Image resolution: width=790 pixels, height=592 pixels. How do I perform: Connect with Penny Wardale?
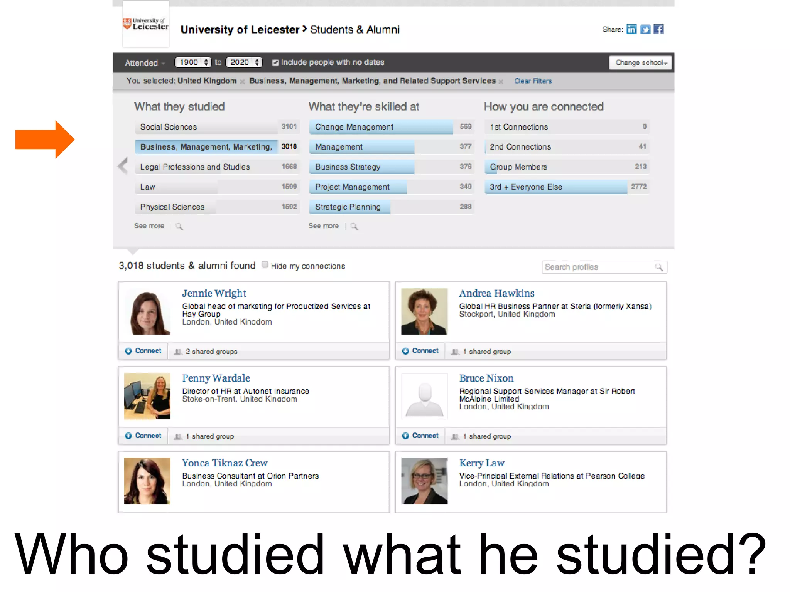pos(143,436)
